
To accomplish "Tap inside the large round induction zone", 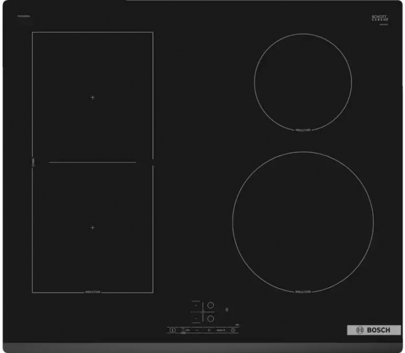I will click(303, 222).
